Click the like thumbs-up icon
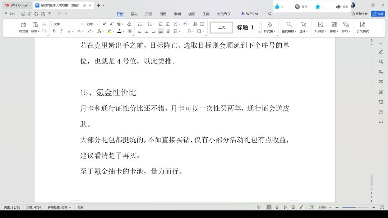The image size is (388, 218). tap(277, 6)
